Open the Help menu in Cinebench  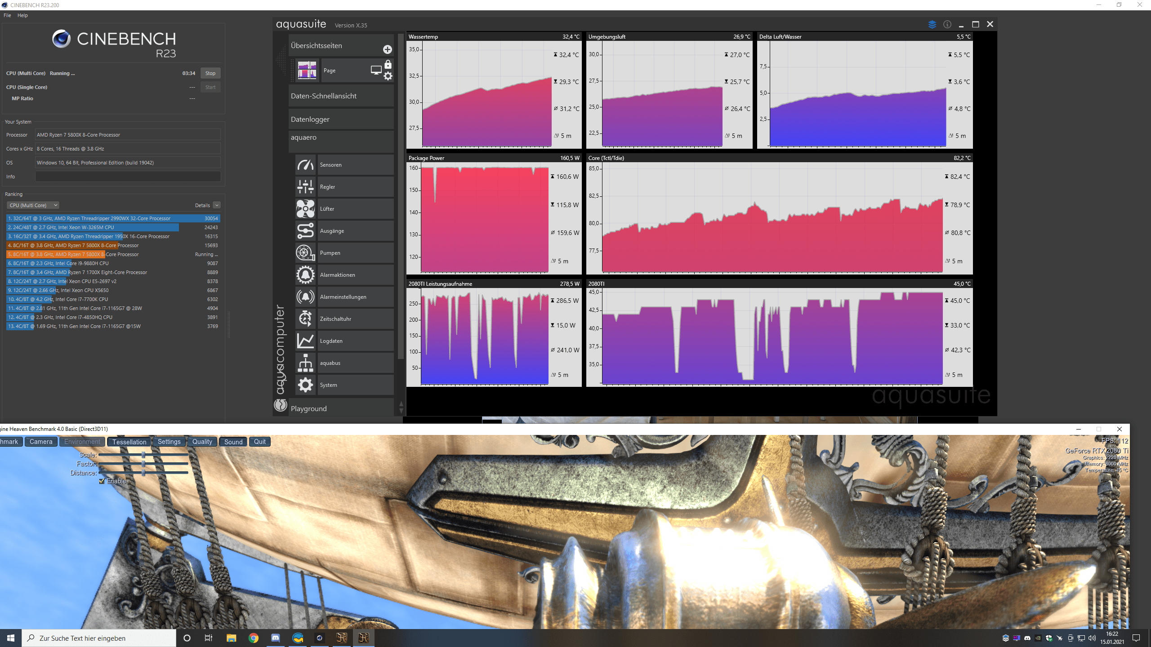22,15
